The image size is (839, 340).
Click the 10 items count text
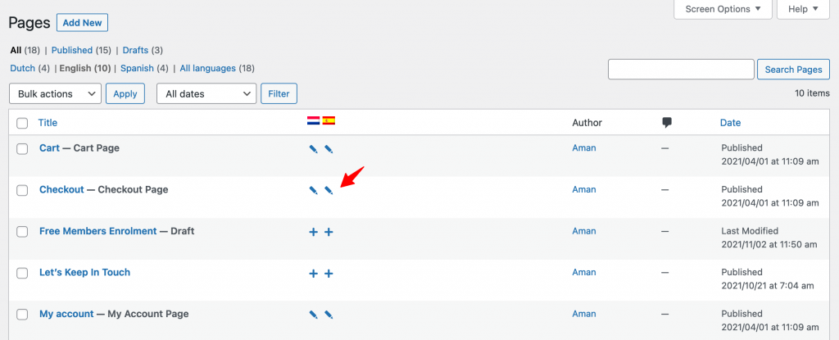(812, 93)
